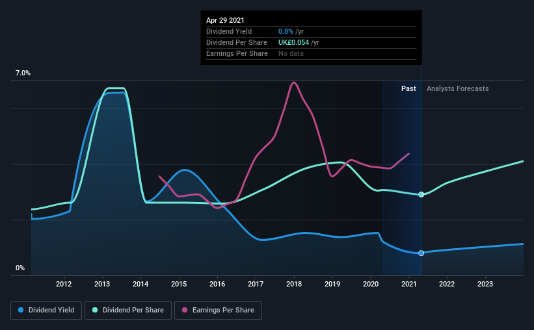The height and width of the screenshot is (330, 534).
Task: Click the 0% y-axis label
Action: (x=20, y=268)
